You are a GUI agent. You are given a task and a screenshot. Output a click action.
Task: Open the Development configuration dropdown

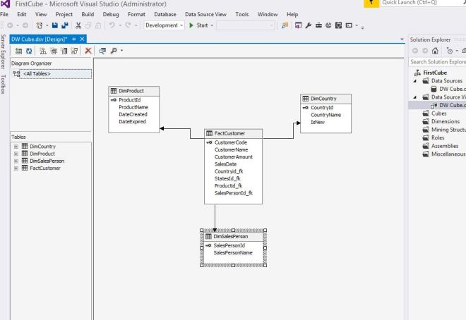167,25
